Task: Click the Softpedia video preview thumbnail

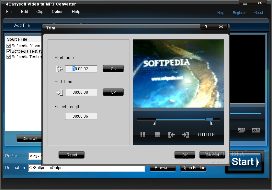Action: pos(178,74)
